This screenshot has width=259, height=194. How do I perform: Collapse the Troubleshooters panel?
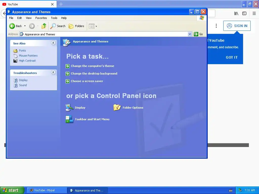coord(53,72)
